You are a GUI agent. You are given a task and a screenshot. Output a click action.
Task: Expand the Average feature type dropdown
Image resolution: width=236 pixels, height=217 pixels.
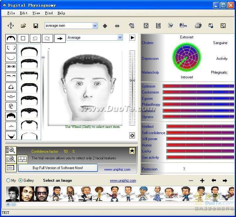coord(120,37)
